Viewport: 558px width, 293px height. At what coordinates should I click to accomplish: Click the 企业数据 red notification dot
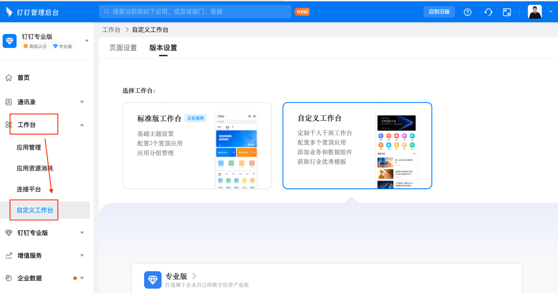coord(75,278)
